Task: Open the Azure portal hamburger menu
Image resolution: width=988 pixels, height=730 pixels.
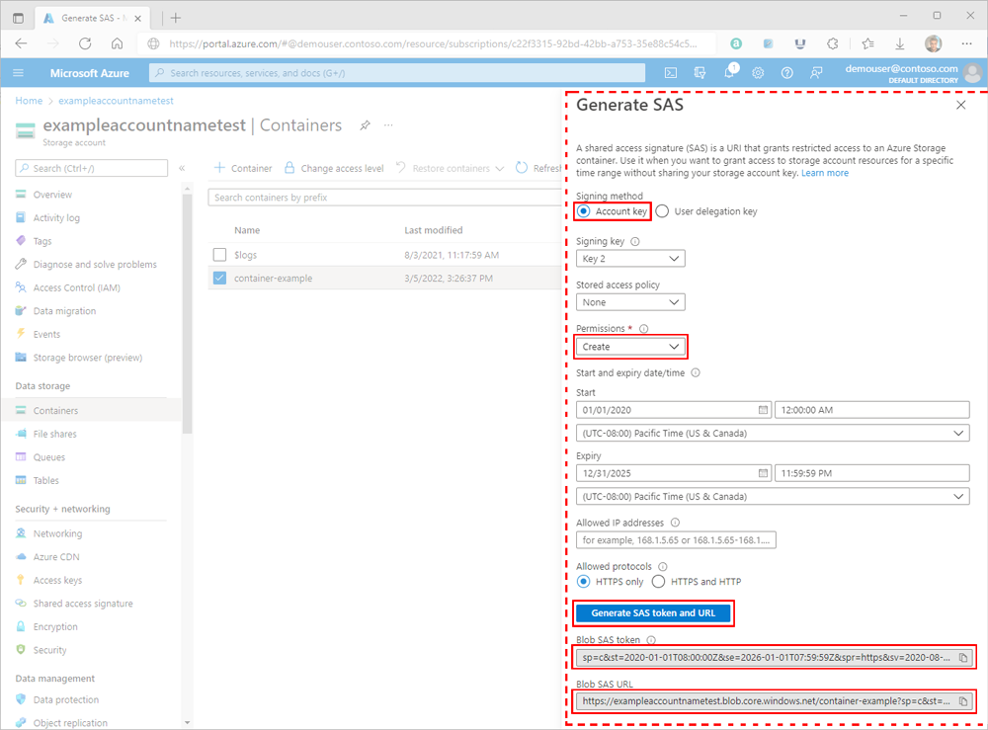Action: click(x=18, y=73)
